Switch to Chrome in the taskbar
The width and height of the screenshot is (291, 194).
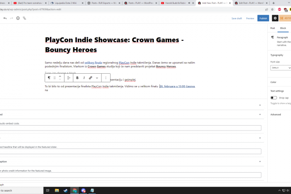pos(75,190)
